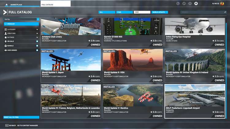Click the Bundle box icon
Image resolution: width=230 pixels, height=129 pixels.
(6, 46)
